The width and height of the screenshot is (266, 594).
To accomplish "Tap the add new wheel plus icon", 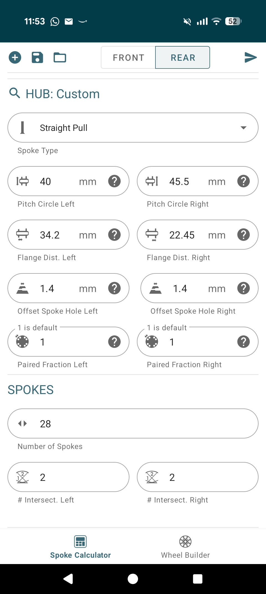I will click(x=15, y=58).
